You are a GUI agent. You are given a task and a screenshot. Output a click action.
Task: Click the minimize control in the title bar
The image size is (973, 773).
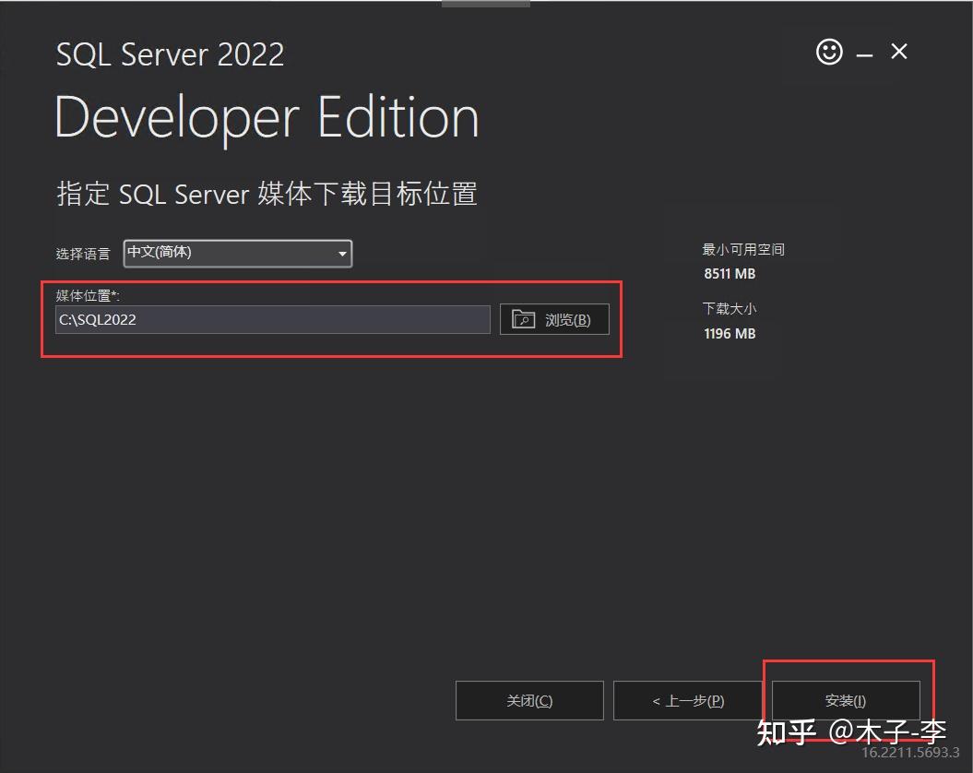(863, 54)
